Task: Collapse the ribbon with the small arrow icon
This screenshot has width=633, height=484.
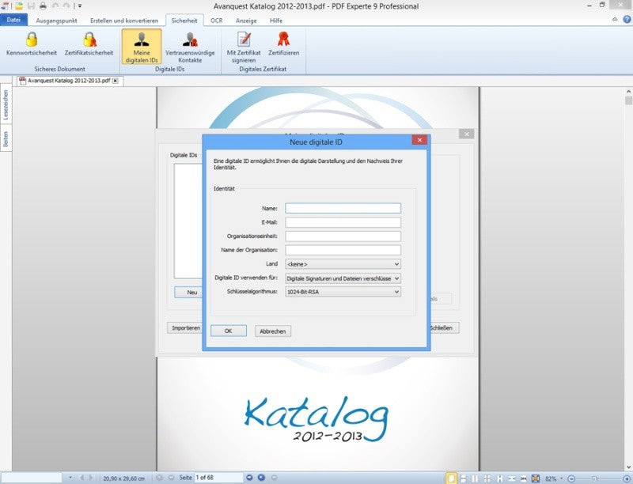Action: pos(615,19)
